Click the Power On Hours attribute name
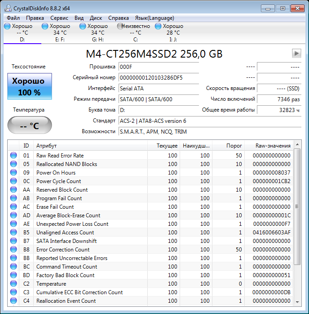Screen dimensions: 309x314 [x=56, y=173]
